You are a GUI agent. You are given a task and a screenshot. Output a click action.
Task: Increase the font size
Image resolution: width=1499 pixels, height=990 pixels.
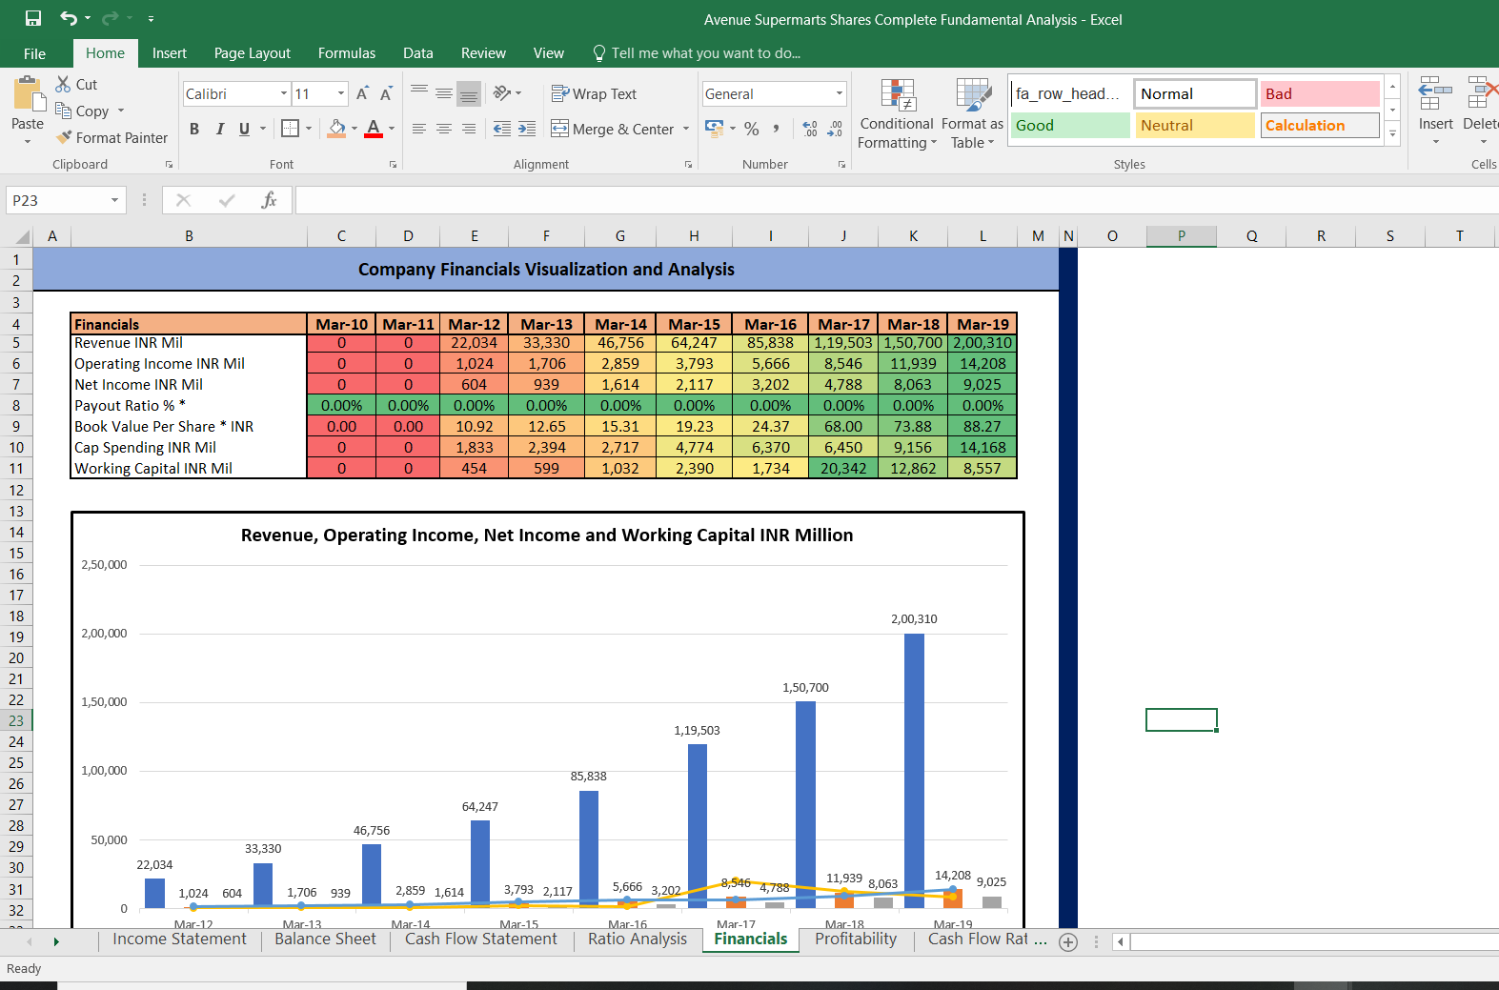point(362,93)
